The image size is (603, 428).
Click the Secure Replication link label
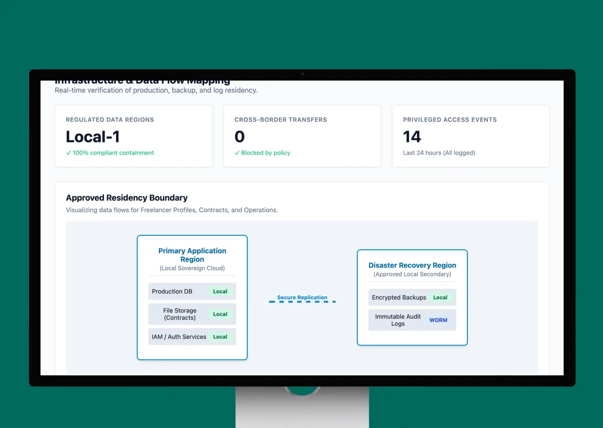click(x=302, y=298)
